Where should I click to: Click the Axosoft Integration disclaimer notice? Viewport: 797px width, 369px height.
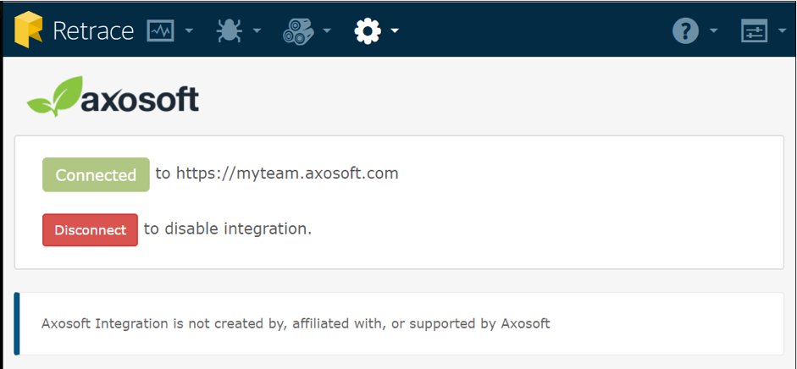[x=398, y=324]
